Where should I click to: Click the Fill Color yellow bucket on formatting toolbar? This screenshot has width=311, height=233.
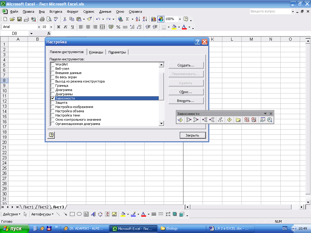[174, 27]
